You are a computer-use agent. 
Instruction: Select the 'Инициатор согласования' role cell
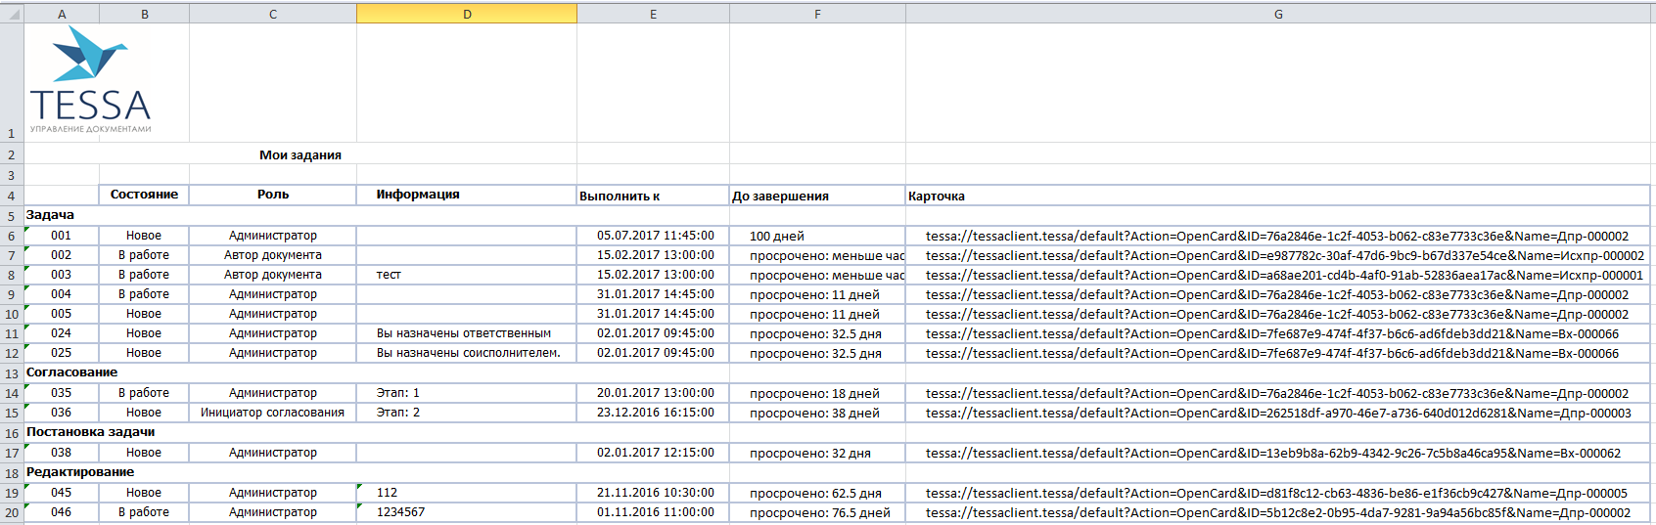click(x=272, y=413)
